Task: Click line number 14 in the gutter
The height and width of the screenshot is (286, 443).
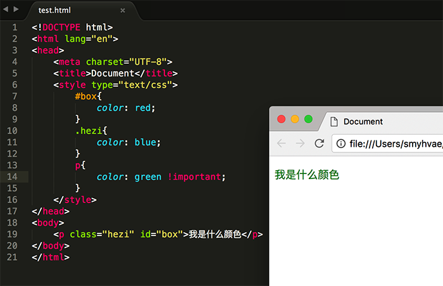Action: (13, 177)
